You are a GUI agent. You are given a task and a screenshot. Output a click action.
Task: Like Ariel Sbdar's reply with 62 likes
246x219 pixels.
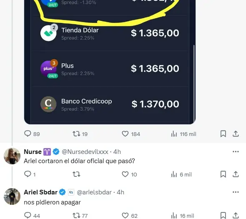pos(130,215)
